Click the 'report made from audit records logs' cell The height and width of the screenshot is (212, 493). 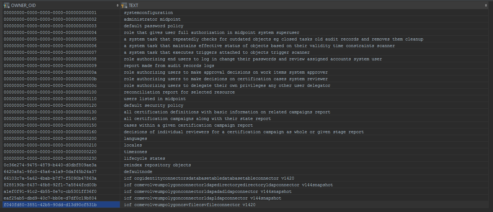coord(169,66)
